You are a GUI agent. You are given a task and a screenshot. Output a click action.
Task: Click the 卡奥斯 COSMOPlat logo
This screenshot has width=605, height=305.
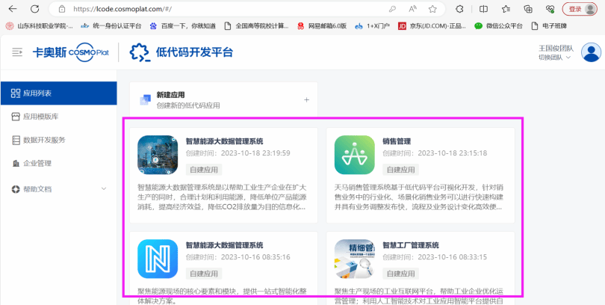click(71, 52)
